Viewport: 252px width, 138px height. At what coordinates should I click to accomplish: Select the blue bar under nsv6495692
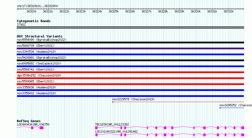click(x=130, y=66)
